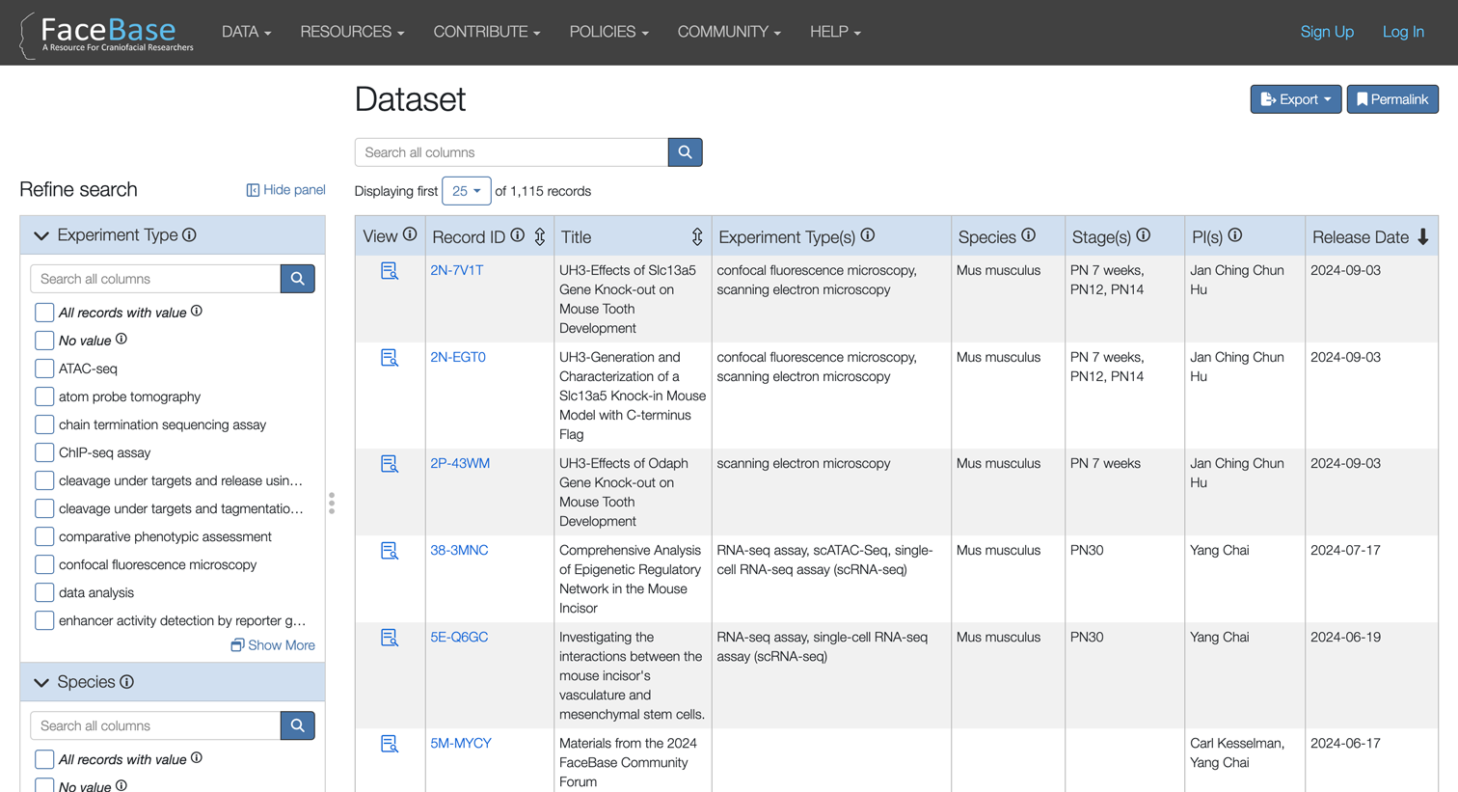Check the No value filter option
This screenshot has height=792, width=1458.
pyautogui.click(x=43, y=340)
